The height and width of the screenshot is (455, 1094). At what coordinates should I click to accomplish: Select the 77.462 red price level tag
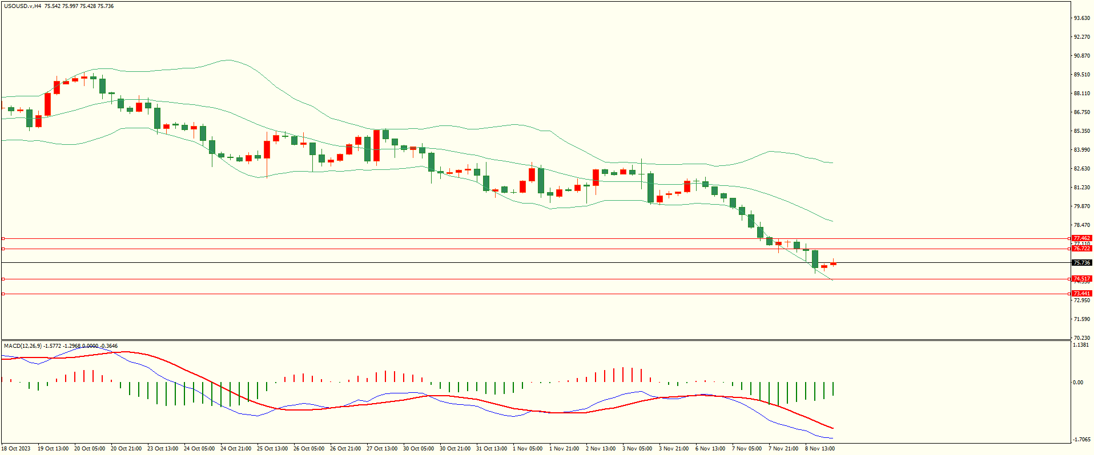click(1081, 238)
